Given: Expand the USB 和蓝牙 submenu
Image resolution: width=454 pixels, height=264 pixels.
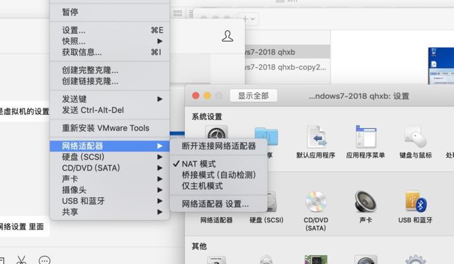Looking at the screenshot, I should (110, 201).
